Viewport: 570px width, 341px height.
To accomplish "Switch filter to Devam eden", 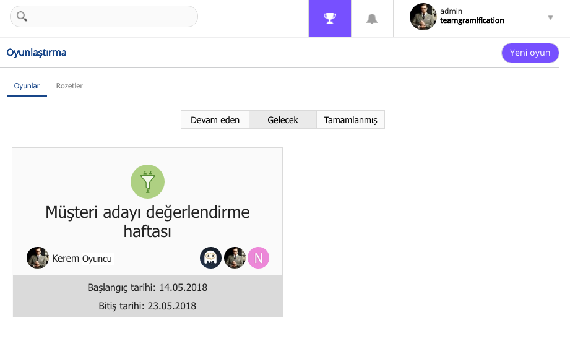I will 215,120.
